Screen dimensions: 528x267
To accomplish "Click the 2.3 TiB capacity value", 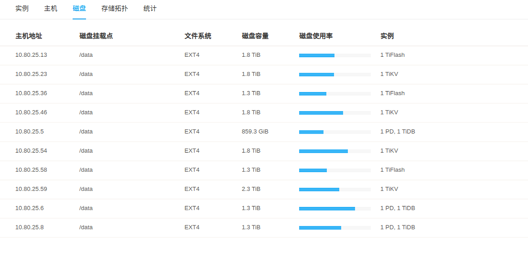I will click(251, 189).
